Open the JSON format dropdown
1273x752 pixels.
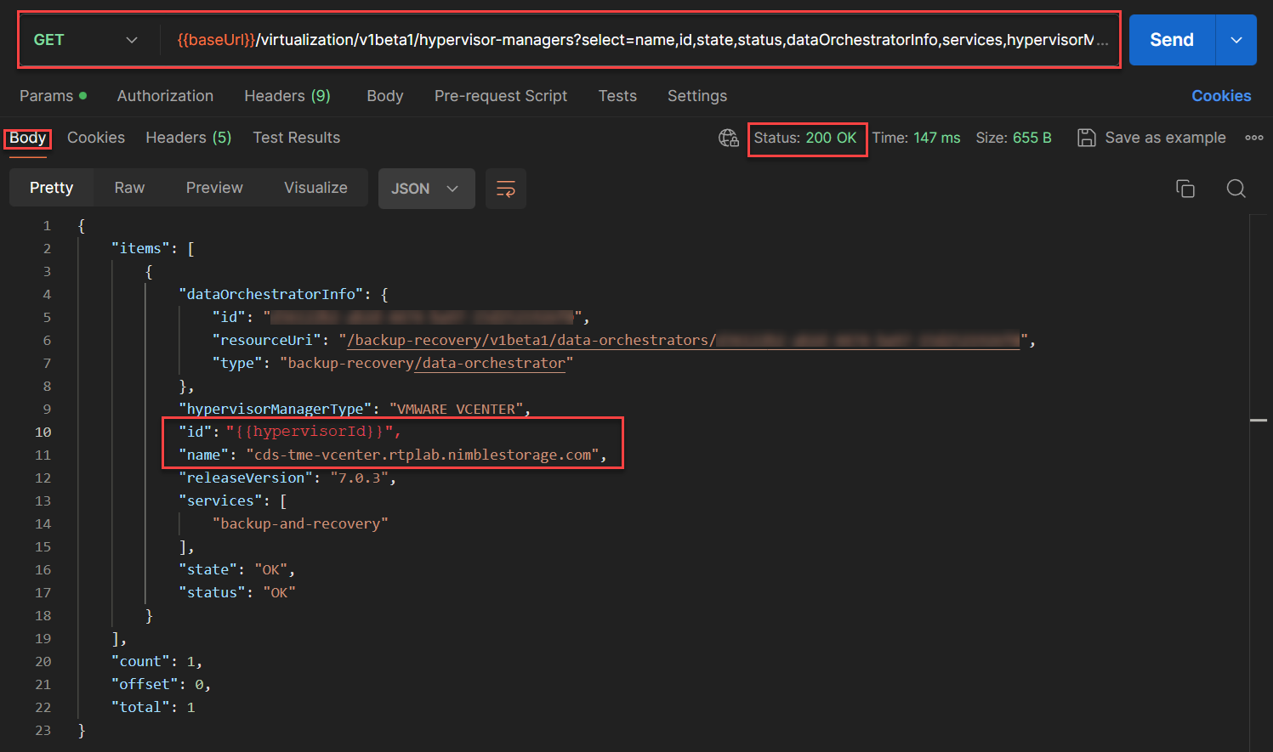[426, 189]
